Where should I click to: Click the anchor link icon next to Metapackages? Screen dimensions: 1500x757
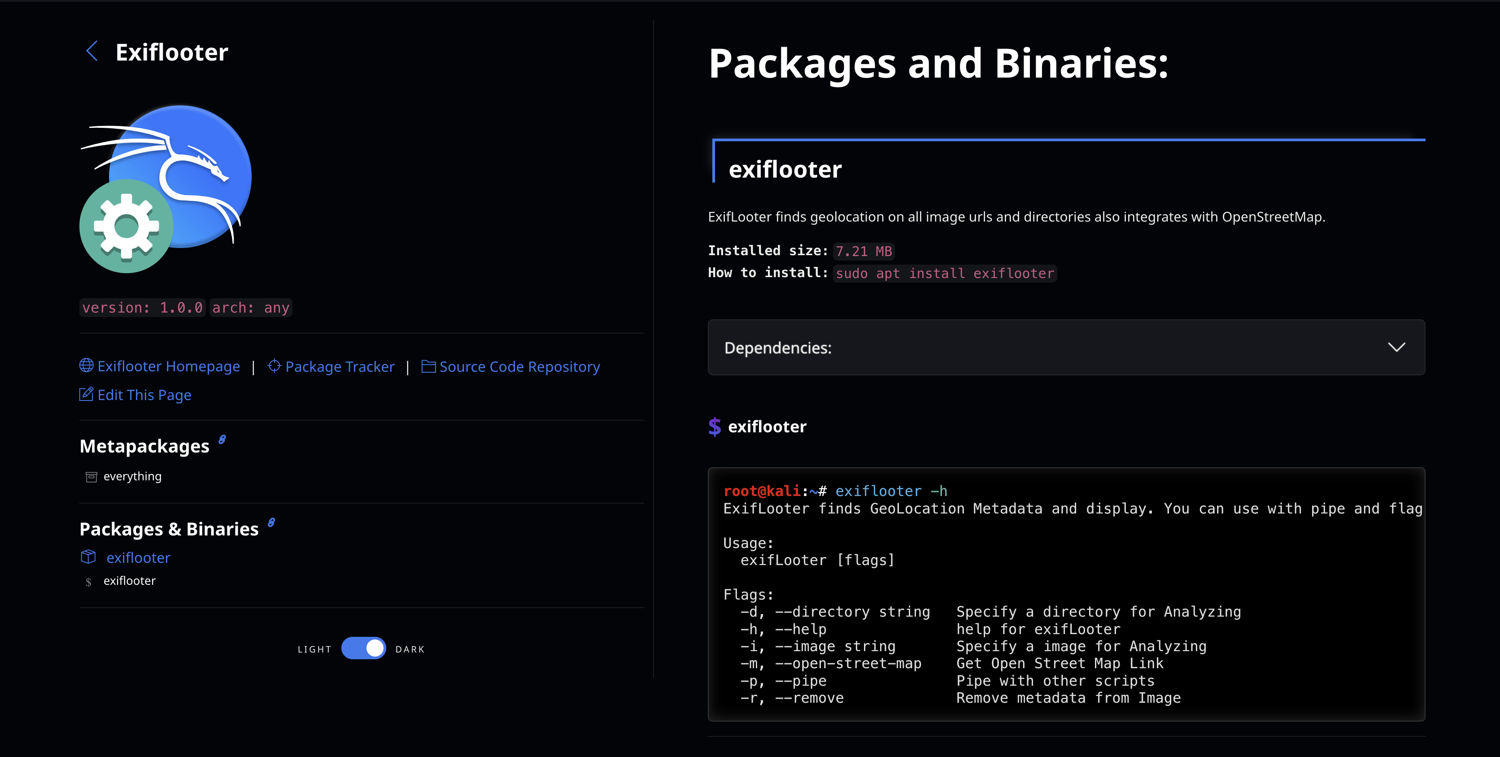click(222, 439)
